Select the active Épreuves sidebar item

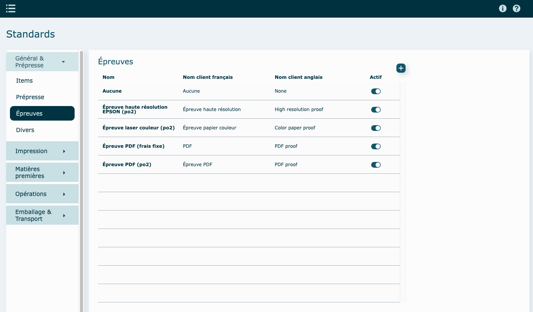point(42,114)
